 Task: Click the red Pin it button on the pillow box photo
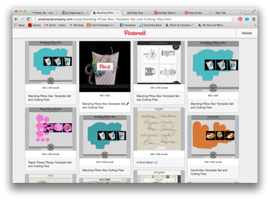pos(105,67)
